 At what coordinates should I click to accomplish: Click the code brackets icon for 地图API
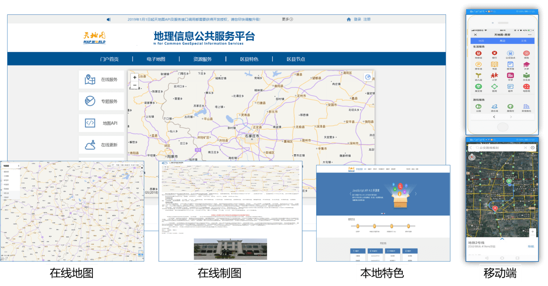tap(90, 123)
